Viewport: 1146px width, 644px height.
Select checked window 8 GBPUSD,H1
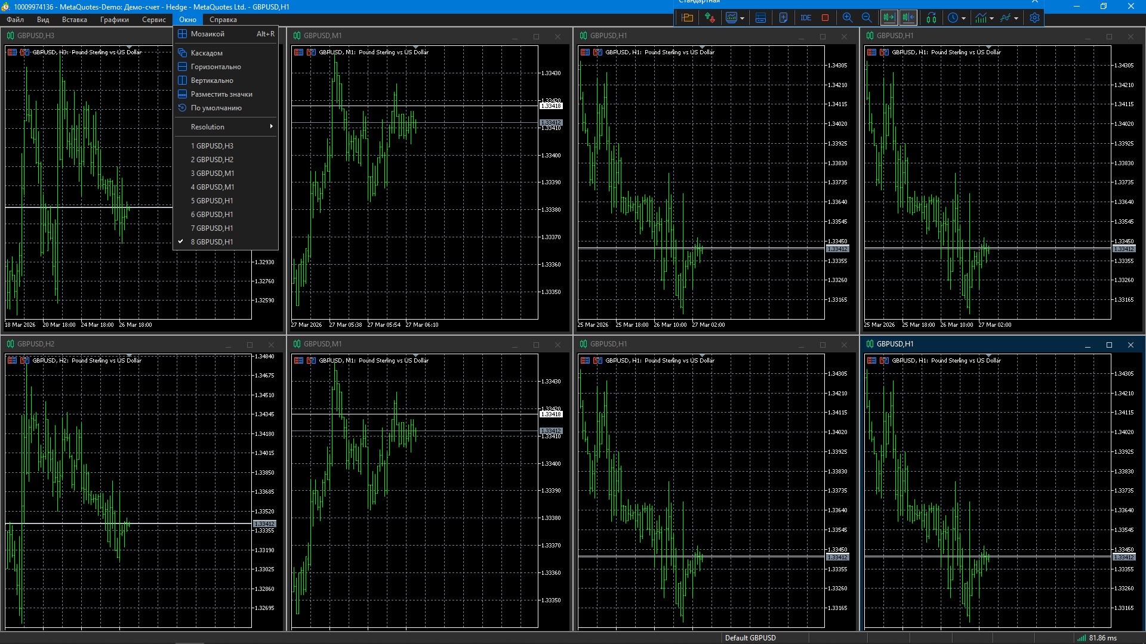point(212,242)
